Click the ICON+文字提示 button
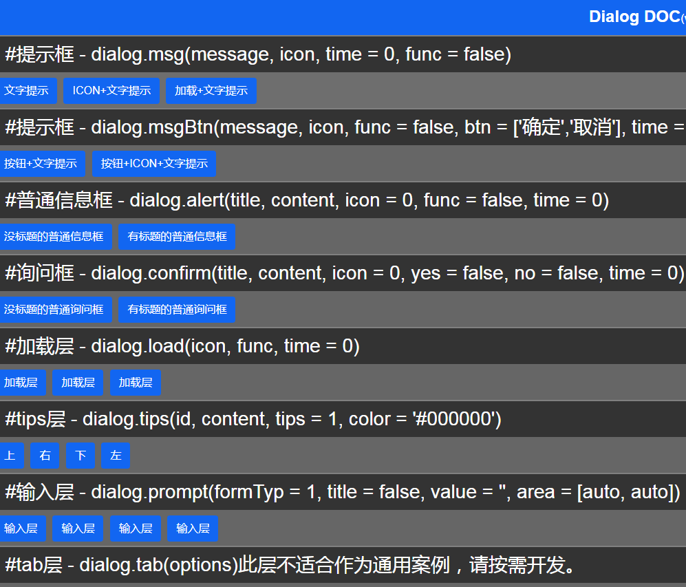 pyautogui.click(x=111, y=91)
